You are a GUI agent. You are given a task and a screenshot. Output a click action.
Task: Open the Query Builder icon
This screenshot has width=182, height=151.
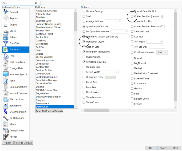click(x=6, y=130)
